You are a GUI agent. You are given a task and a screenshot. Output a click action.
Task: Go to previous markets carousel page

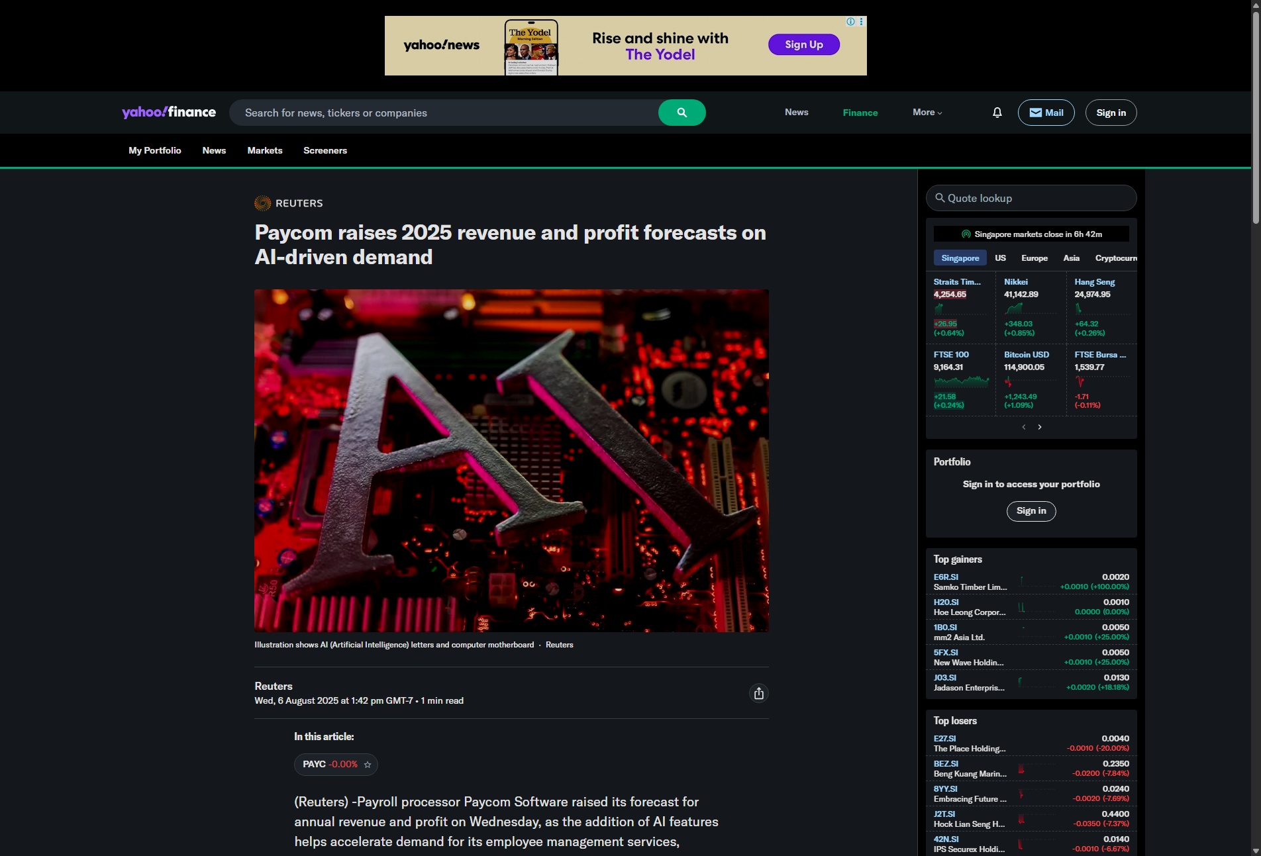point(1024,427)
